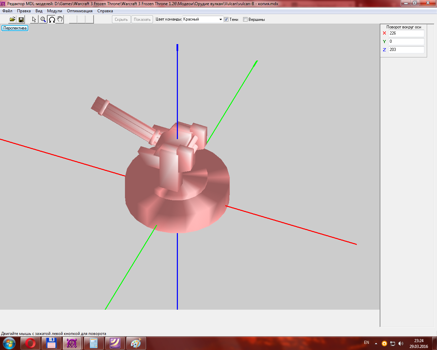Enable the Вершины vertices checkbox
The height and width of the screenshot is (350, 437).
245,19
